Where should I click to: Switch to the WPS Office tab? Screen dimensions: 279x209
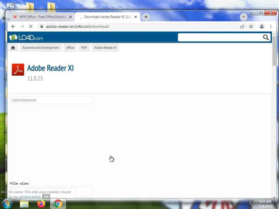coord(42,17)
